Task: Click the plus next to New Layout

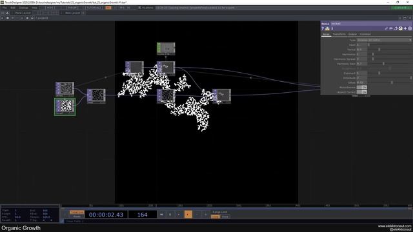Action: 83,13
